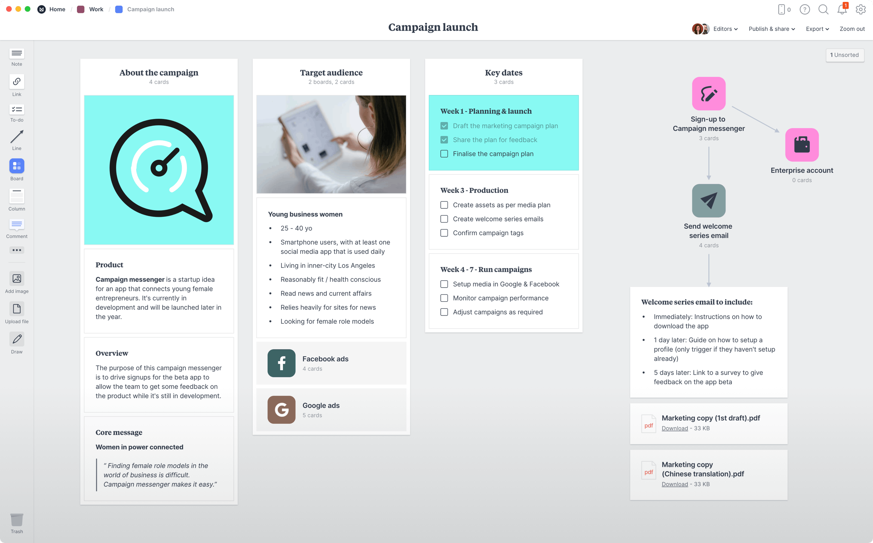Enable Setup media in Google & Facebook
873x543 pixels.
[x=444, y=284]
